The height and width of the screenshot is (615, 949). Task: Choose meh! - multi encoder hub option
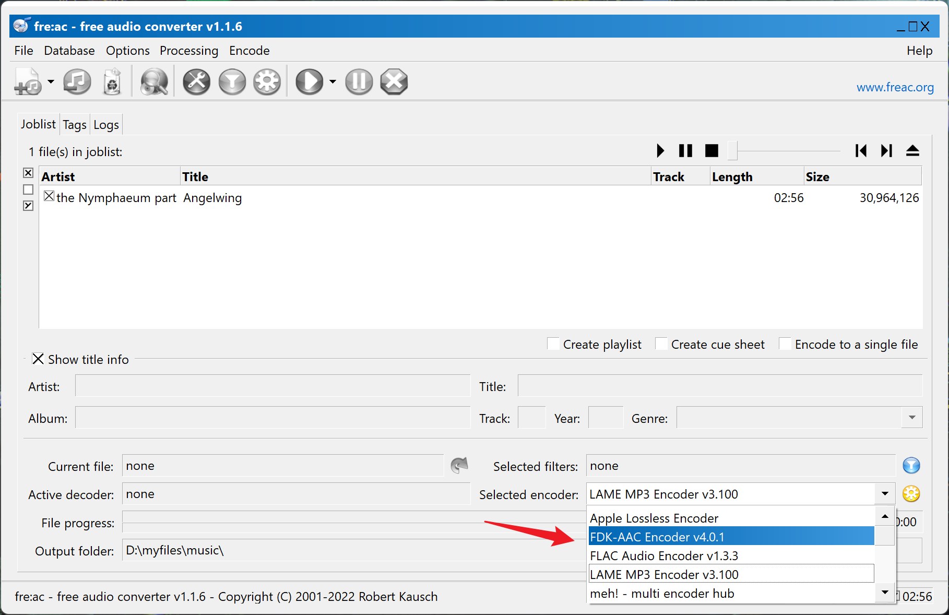[x=731, y=593]
